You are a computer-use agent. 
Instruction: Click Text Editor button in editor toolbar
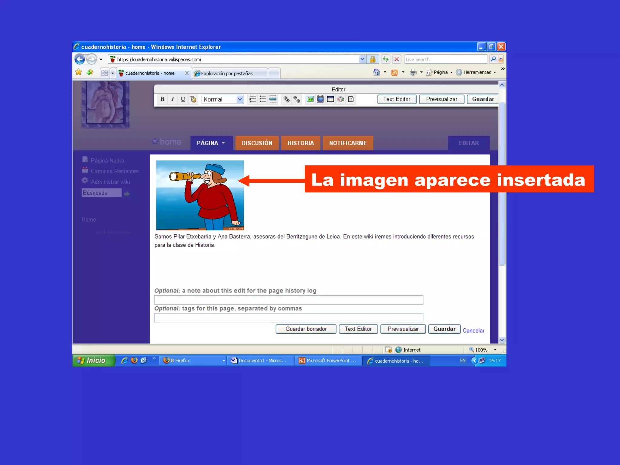[x=397, y=99]
